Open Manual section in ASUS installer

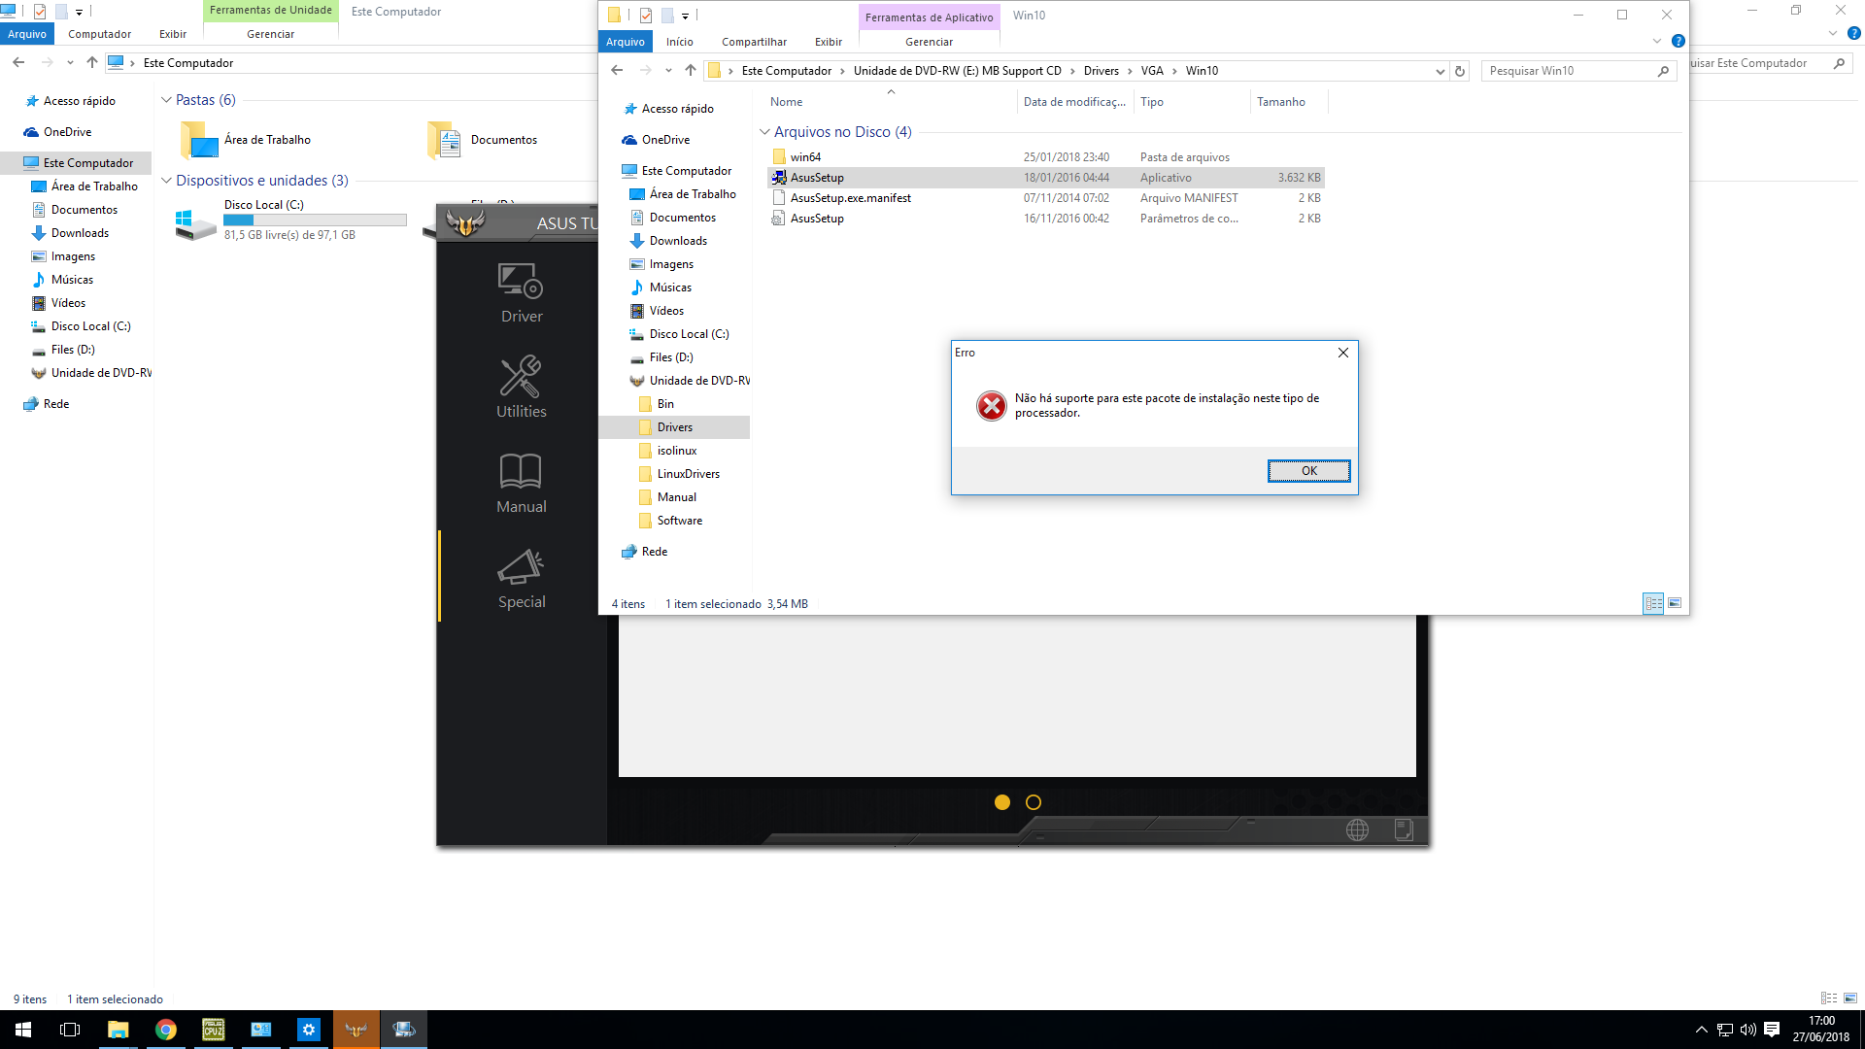pyautogui.click(x=522, y=483)
